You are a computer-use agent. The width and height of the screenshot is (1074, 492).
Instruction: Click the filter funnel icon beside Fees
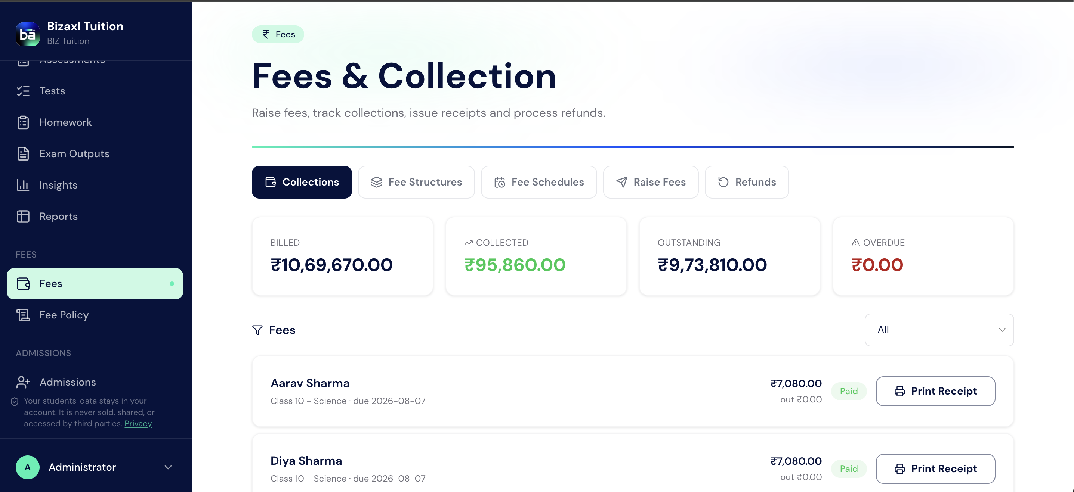(x=257, y=330)
